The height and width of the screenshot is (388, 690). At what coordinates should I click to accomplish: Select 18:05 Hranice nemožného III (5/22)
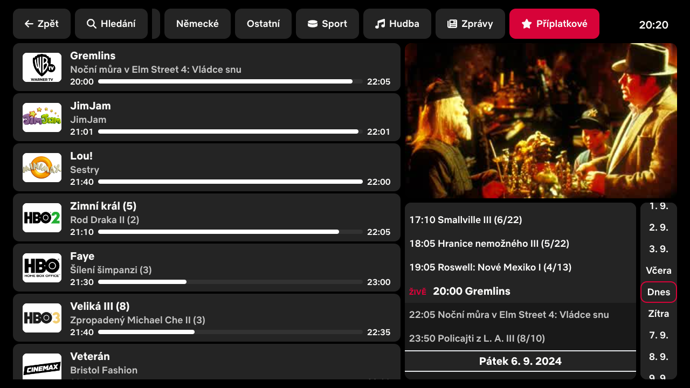coord(520,244)
